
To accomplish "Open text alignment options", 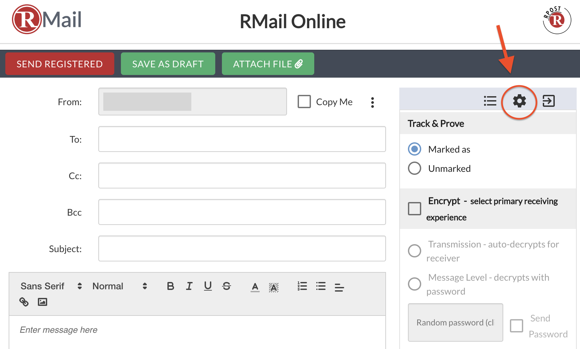I will coord(339,287).
